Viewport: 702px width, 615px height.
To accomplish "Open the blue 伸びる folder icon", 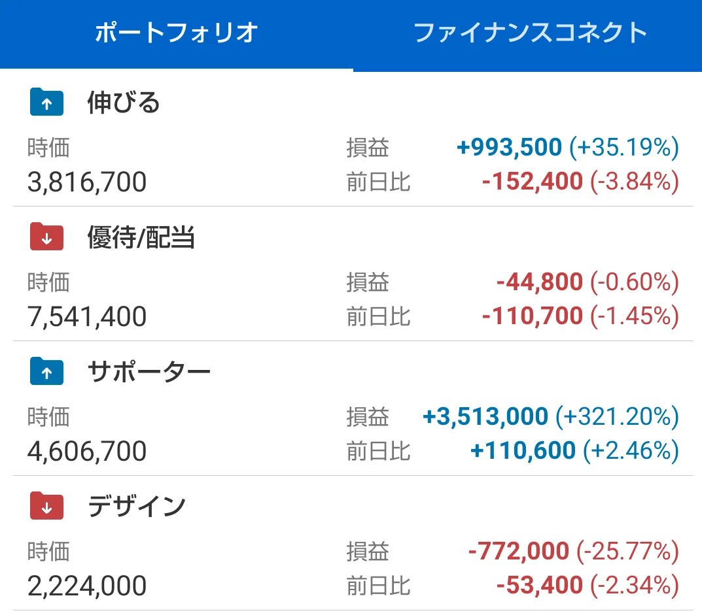I will (x=46, y=102).
